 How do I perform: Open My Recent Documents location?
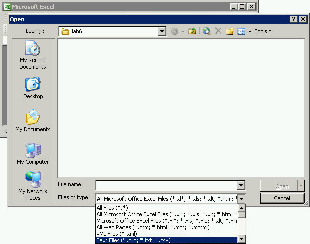tap(33, 56)
